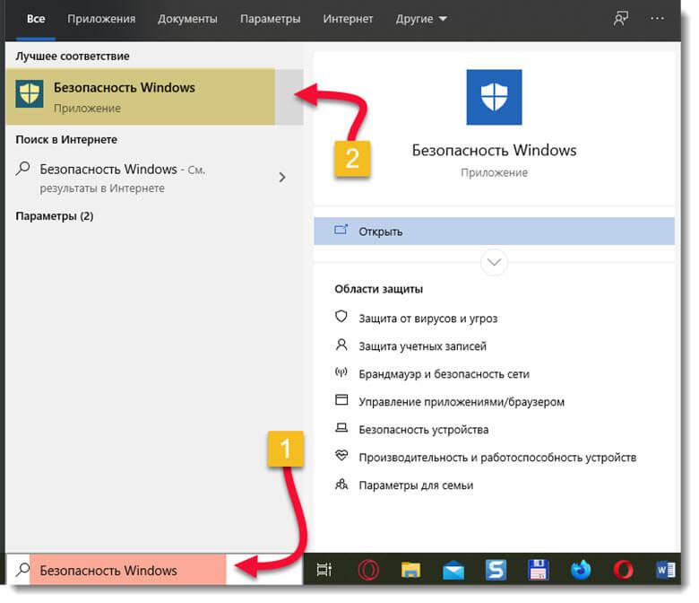Expand more actions with the round down-chevron
Viewport: 699px width, 603px height.
click(494, 262)
